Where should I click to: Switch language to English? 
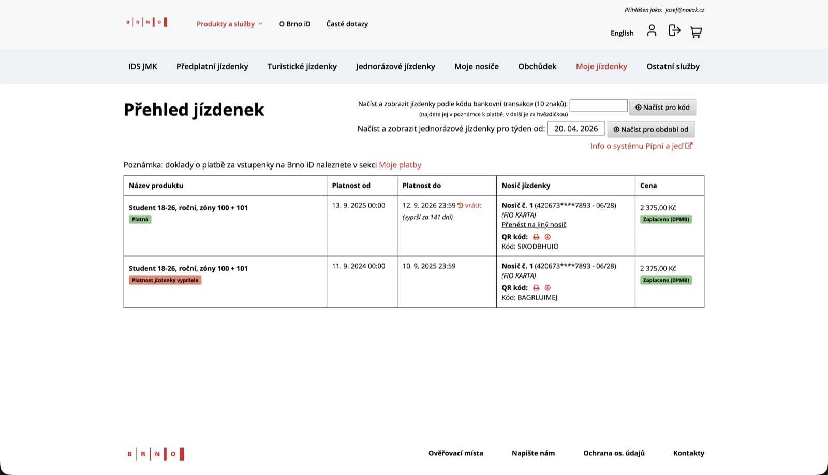(x=622, y=33)
